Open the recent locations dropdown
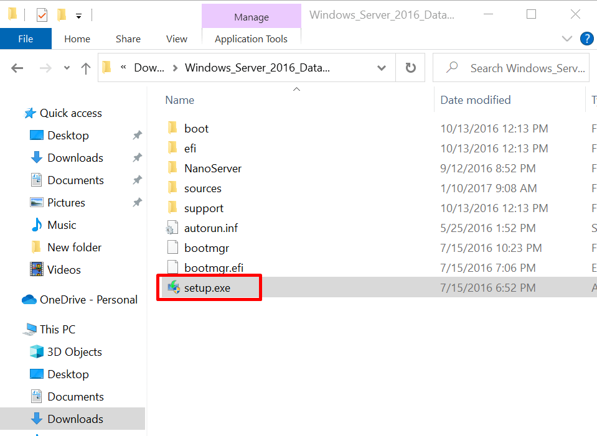The height and width of the screenshot is (436, 597). point(67,68)
